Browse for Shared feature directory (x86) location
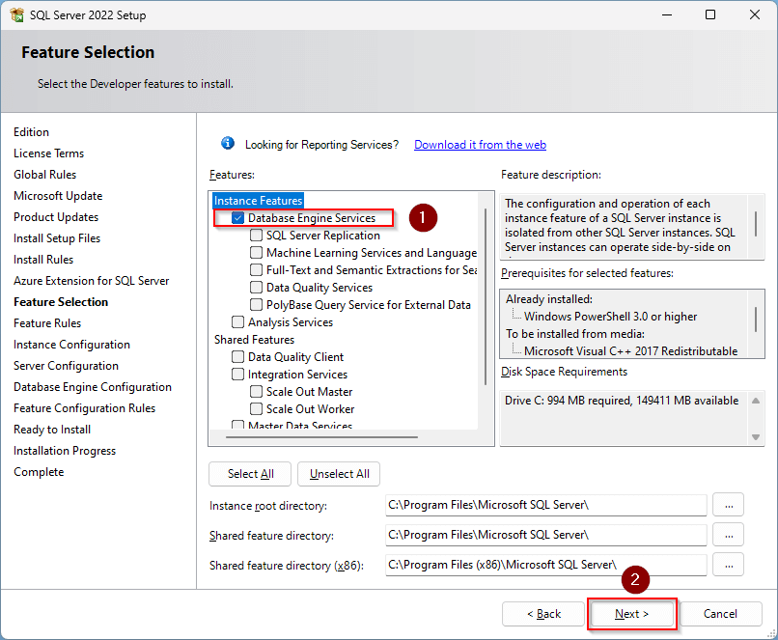 tap(728, 565)
